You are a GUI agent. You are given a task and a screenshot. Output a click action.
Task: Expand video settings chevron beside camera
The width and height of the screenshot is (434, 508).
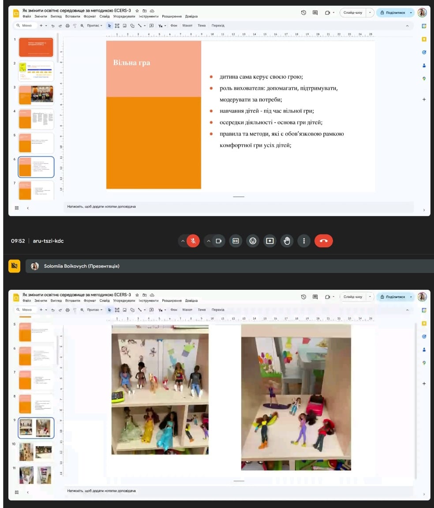click(x=208, y=241)
